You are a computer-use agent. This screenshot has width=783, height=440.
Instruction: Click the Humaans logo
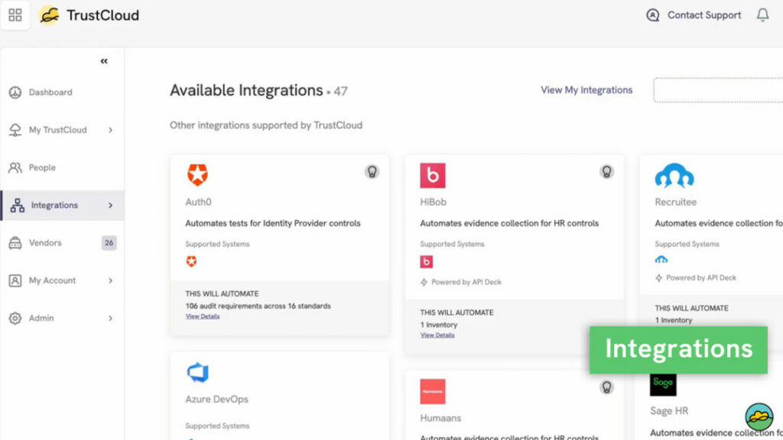433,391
